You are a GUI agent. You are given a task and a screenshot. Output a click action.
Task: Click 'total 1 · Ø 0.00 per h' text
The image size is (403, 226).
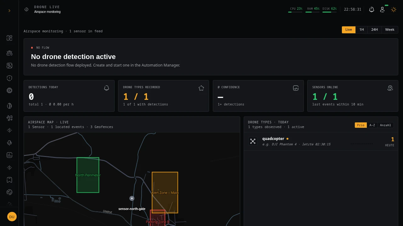pos(51,104)
